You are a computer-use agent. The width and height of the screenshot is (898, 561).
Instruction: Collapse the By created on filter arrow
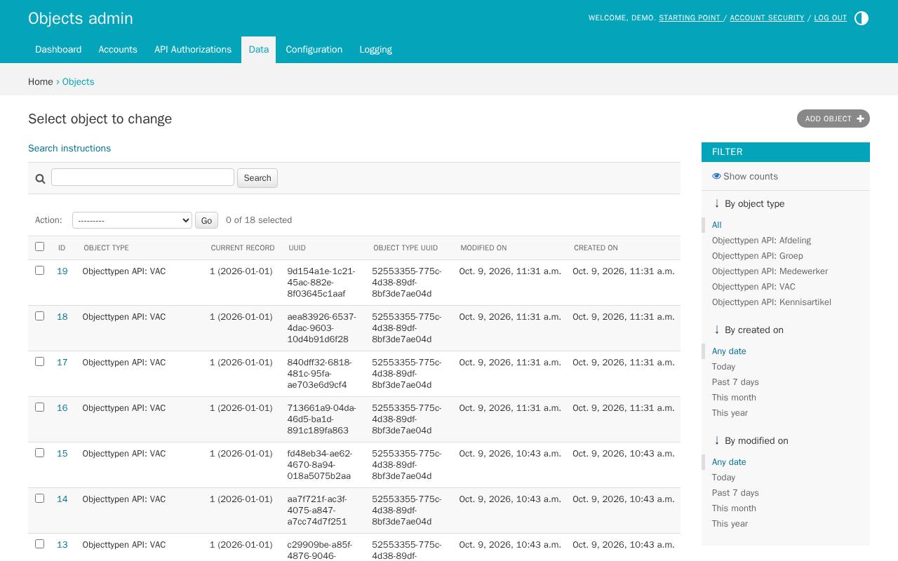[716, 330]
